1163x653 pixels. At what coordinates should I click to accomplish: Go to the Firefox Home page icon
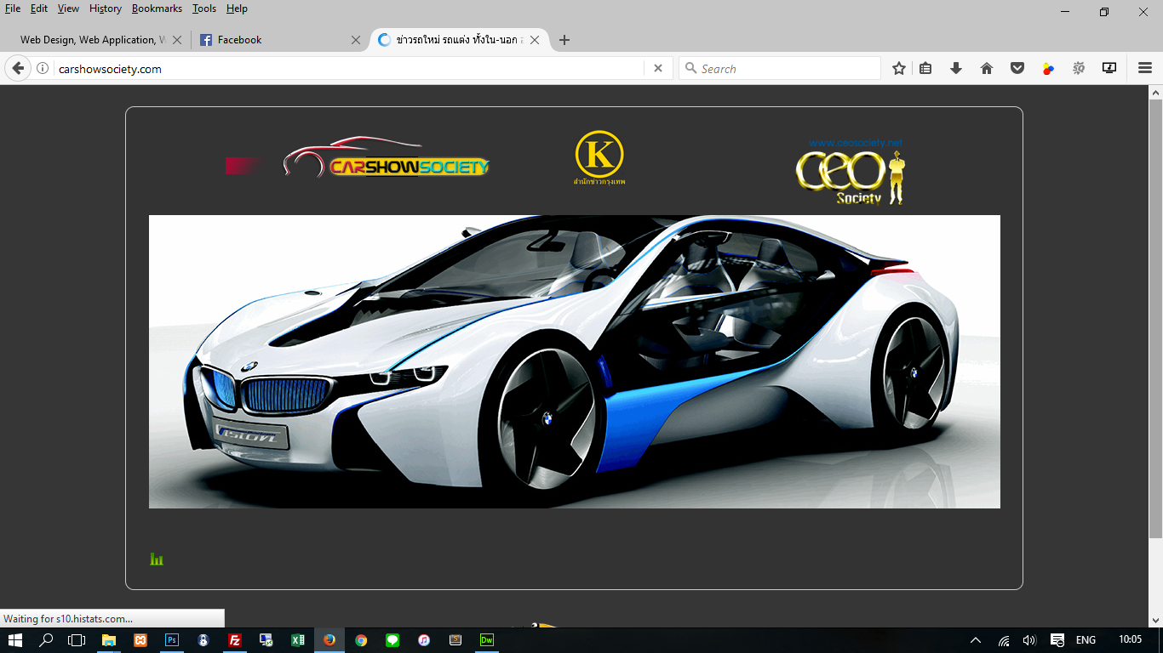point(987,69)
